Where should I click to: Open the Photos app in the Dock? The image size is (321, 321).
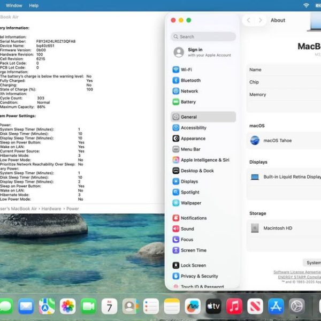coord(68,306)
